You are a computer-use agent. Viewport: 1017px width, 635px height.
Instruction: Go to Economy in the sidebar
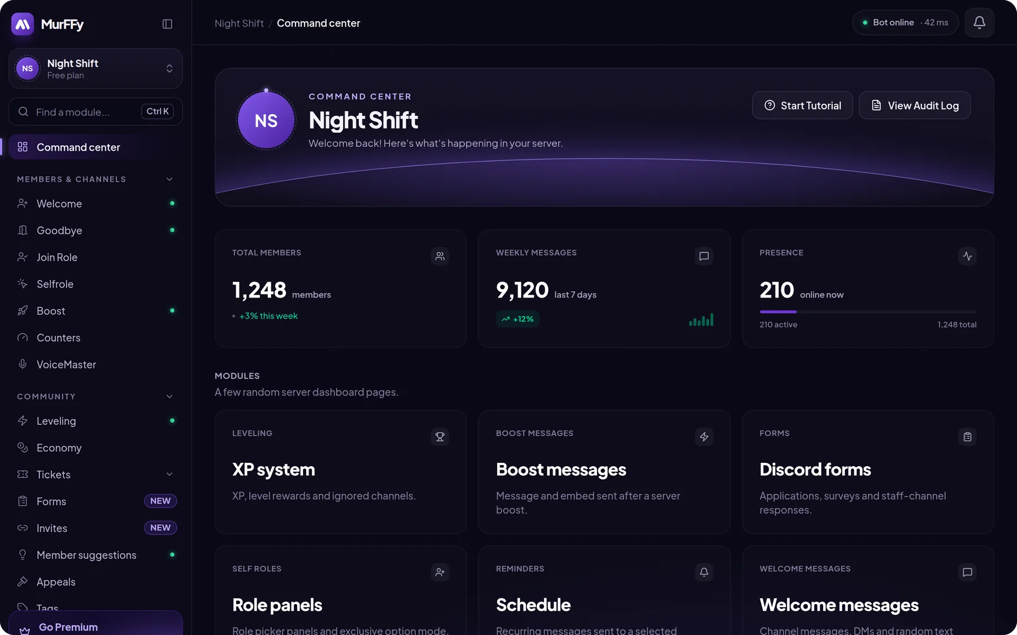(95, 448)
